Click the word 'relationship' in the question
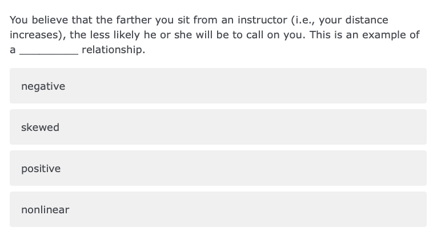This screenshot has width=433, height=247. click(112, 50)
